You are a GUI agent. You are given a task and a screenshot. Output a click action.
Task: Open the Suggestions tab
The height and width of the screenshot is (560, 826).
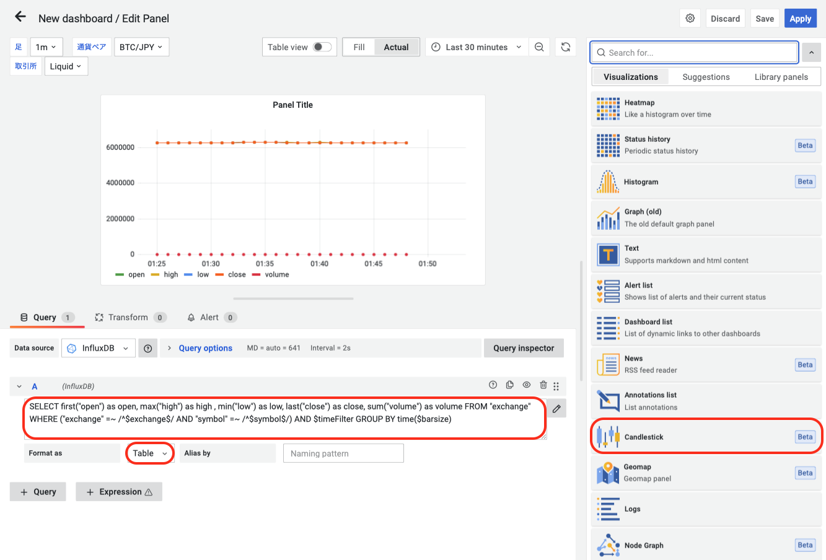coord(706,77)
